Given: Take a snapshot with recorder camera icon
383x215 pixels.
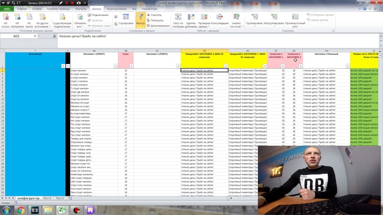Looking at the screenshot, I should 78,3.
